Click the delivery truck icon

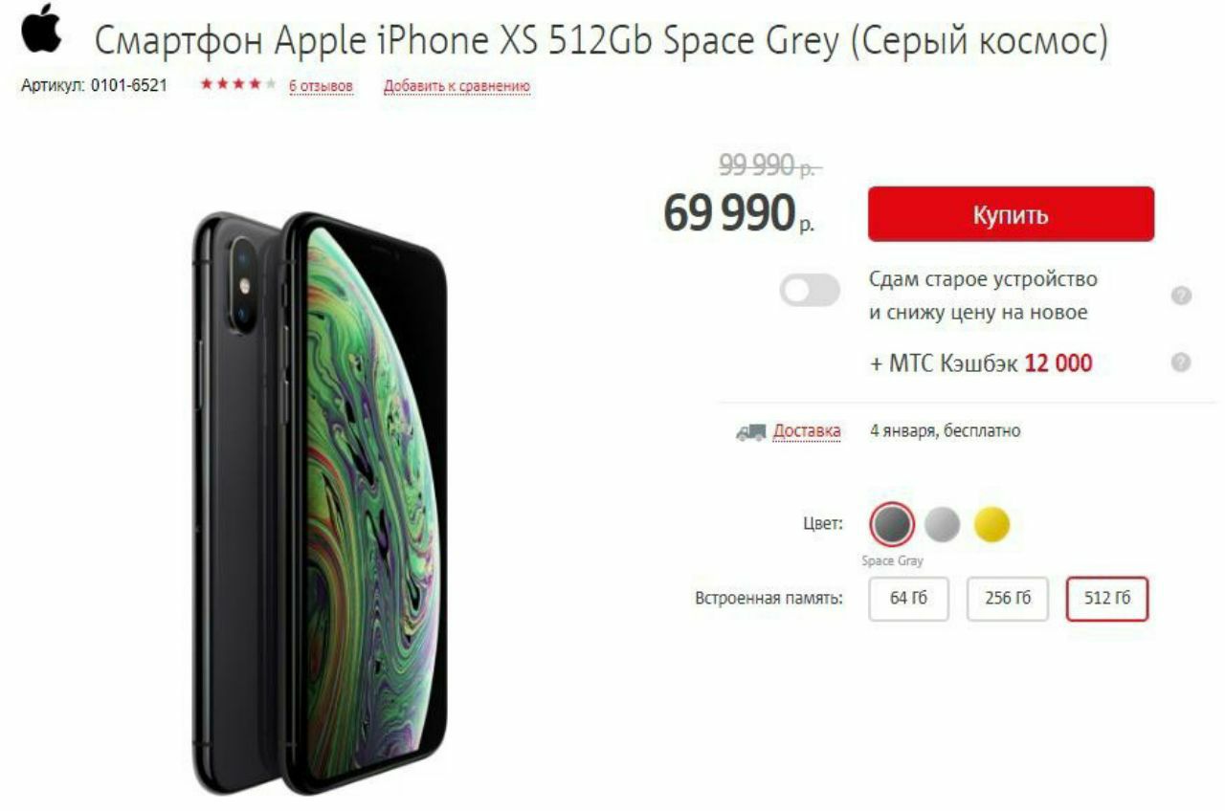(750, 432)
